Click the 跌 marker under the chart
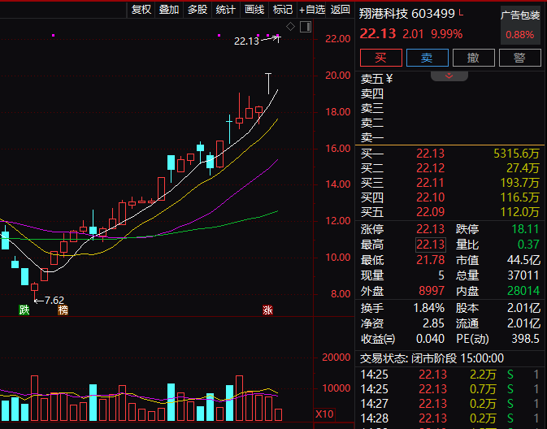 pos(24,310)
